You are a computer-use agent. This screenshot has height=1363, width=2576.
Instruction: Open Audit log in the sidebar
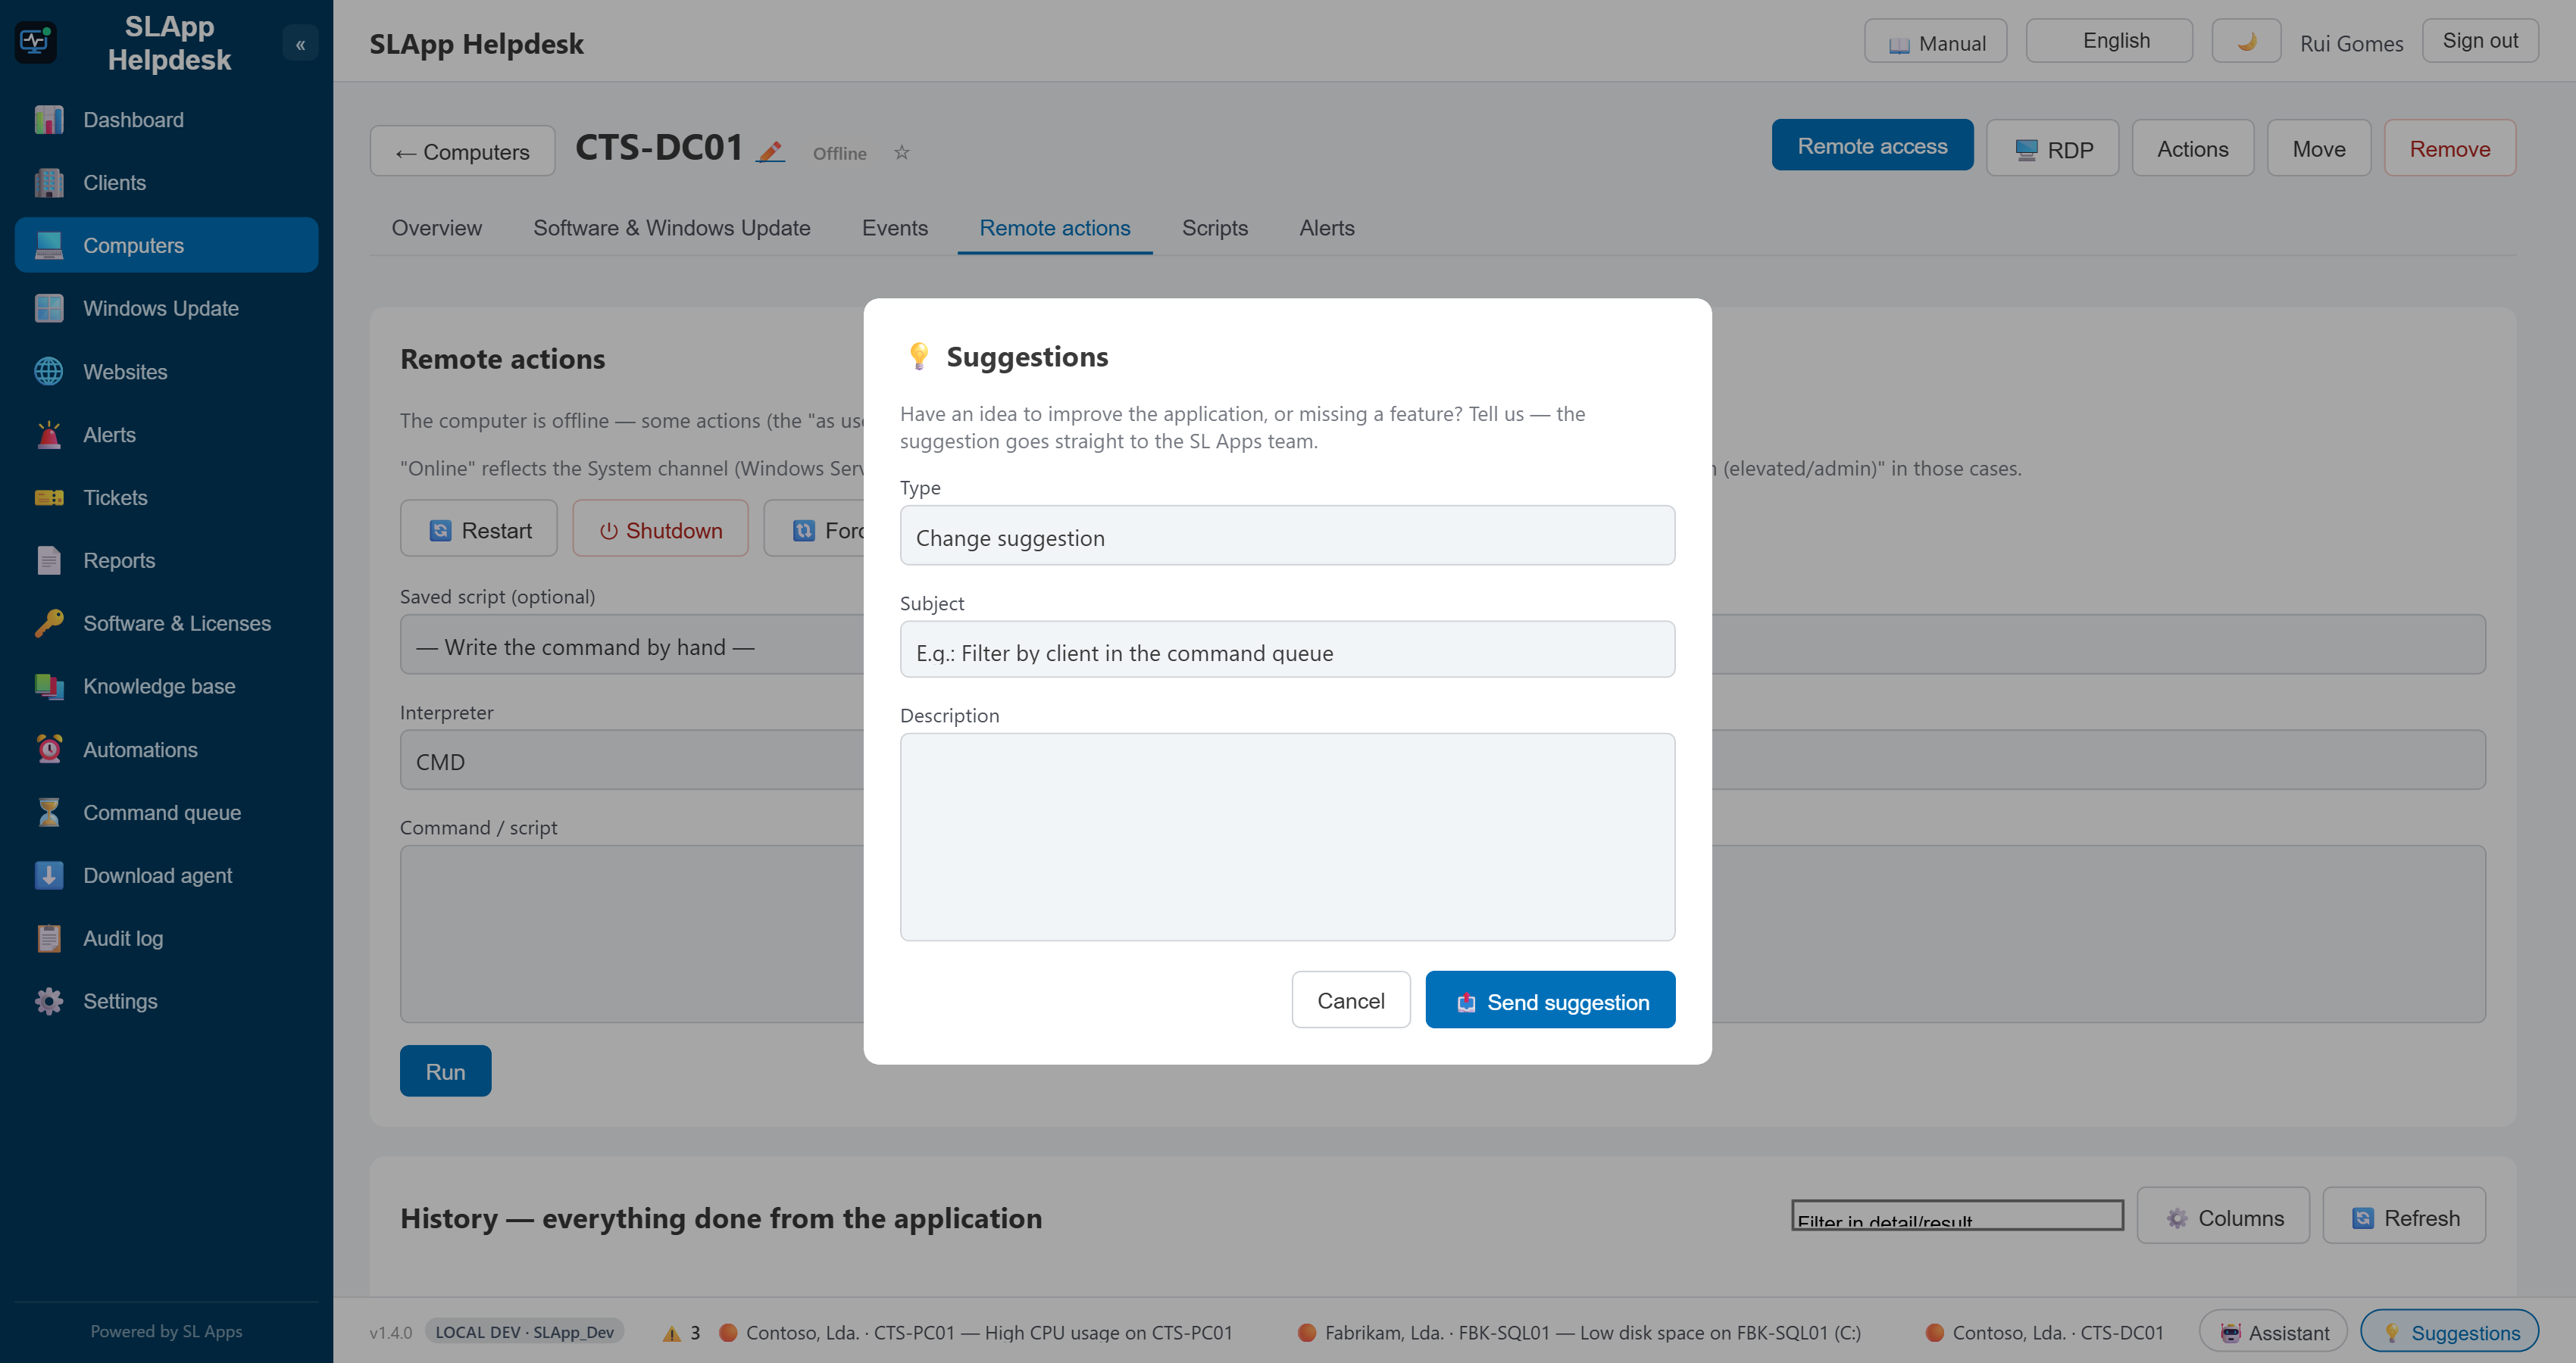click(x=166, y=938)
